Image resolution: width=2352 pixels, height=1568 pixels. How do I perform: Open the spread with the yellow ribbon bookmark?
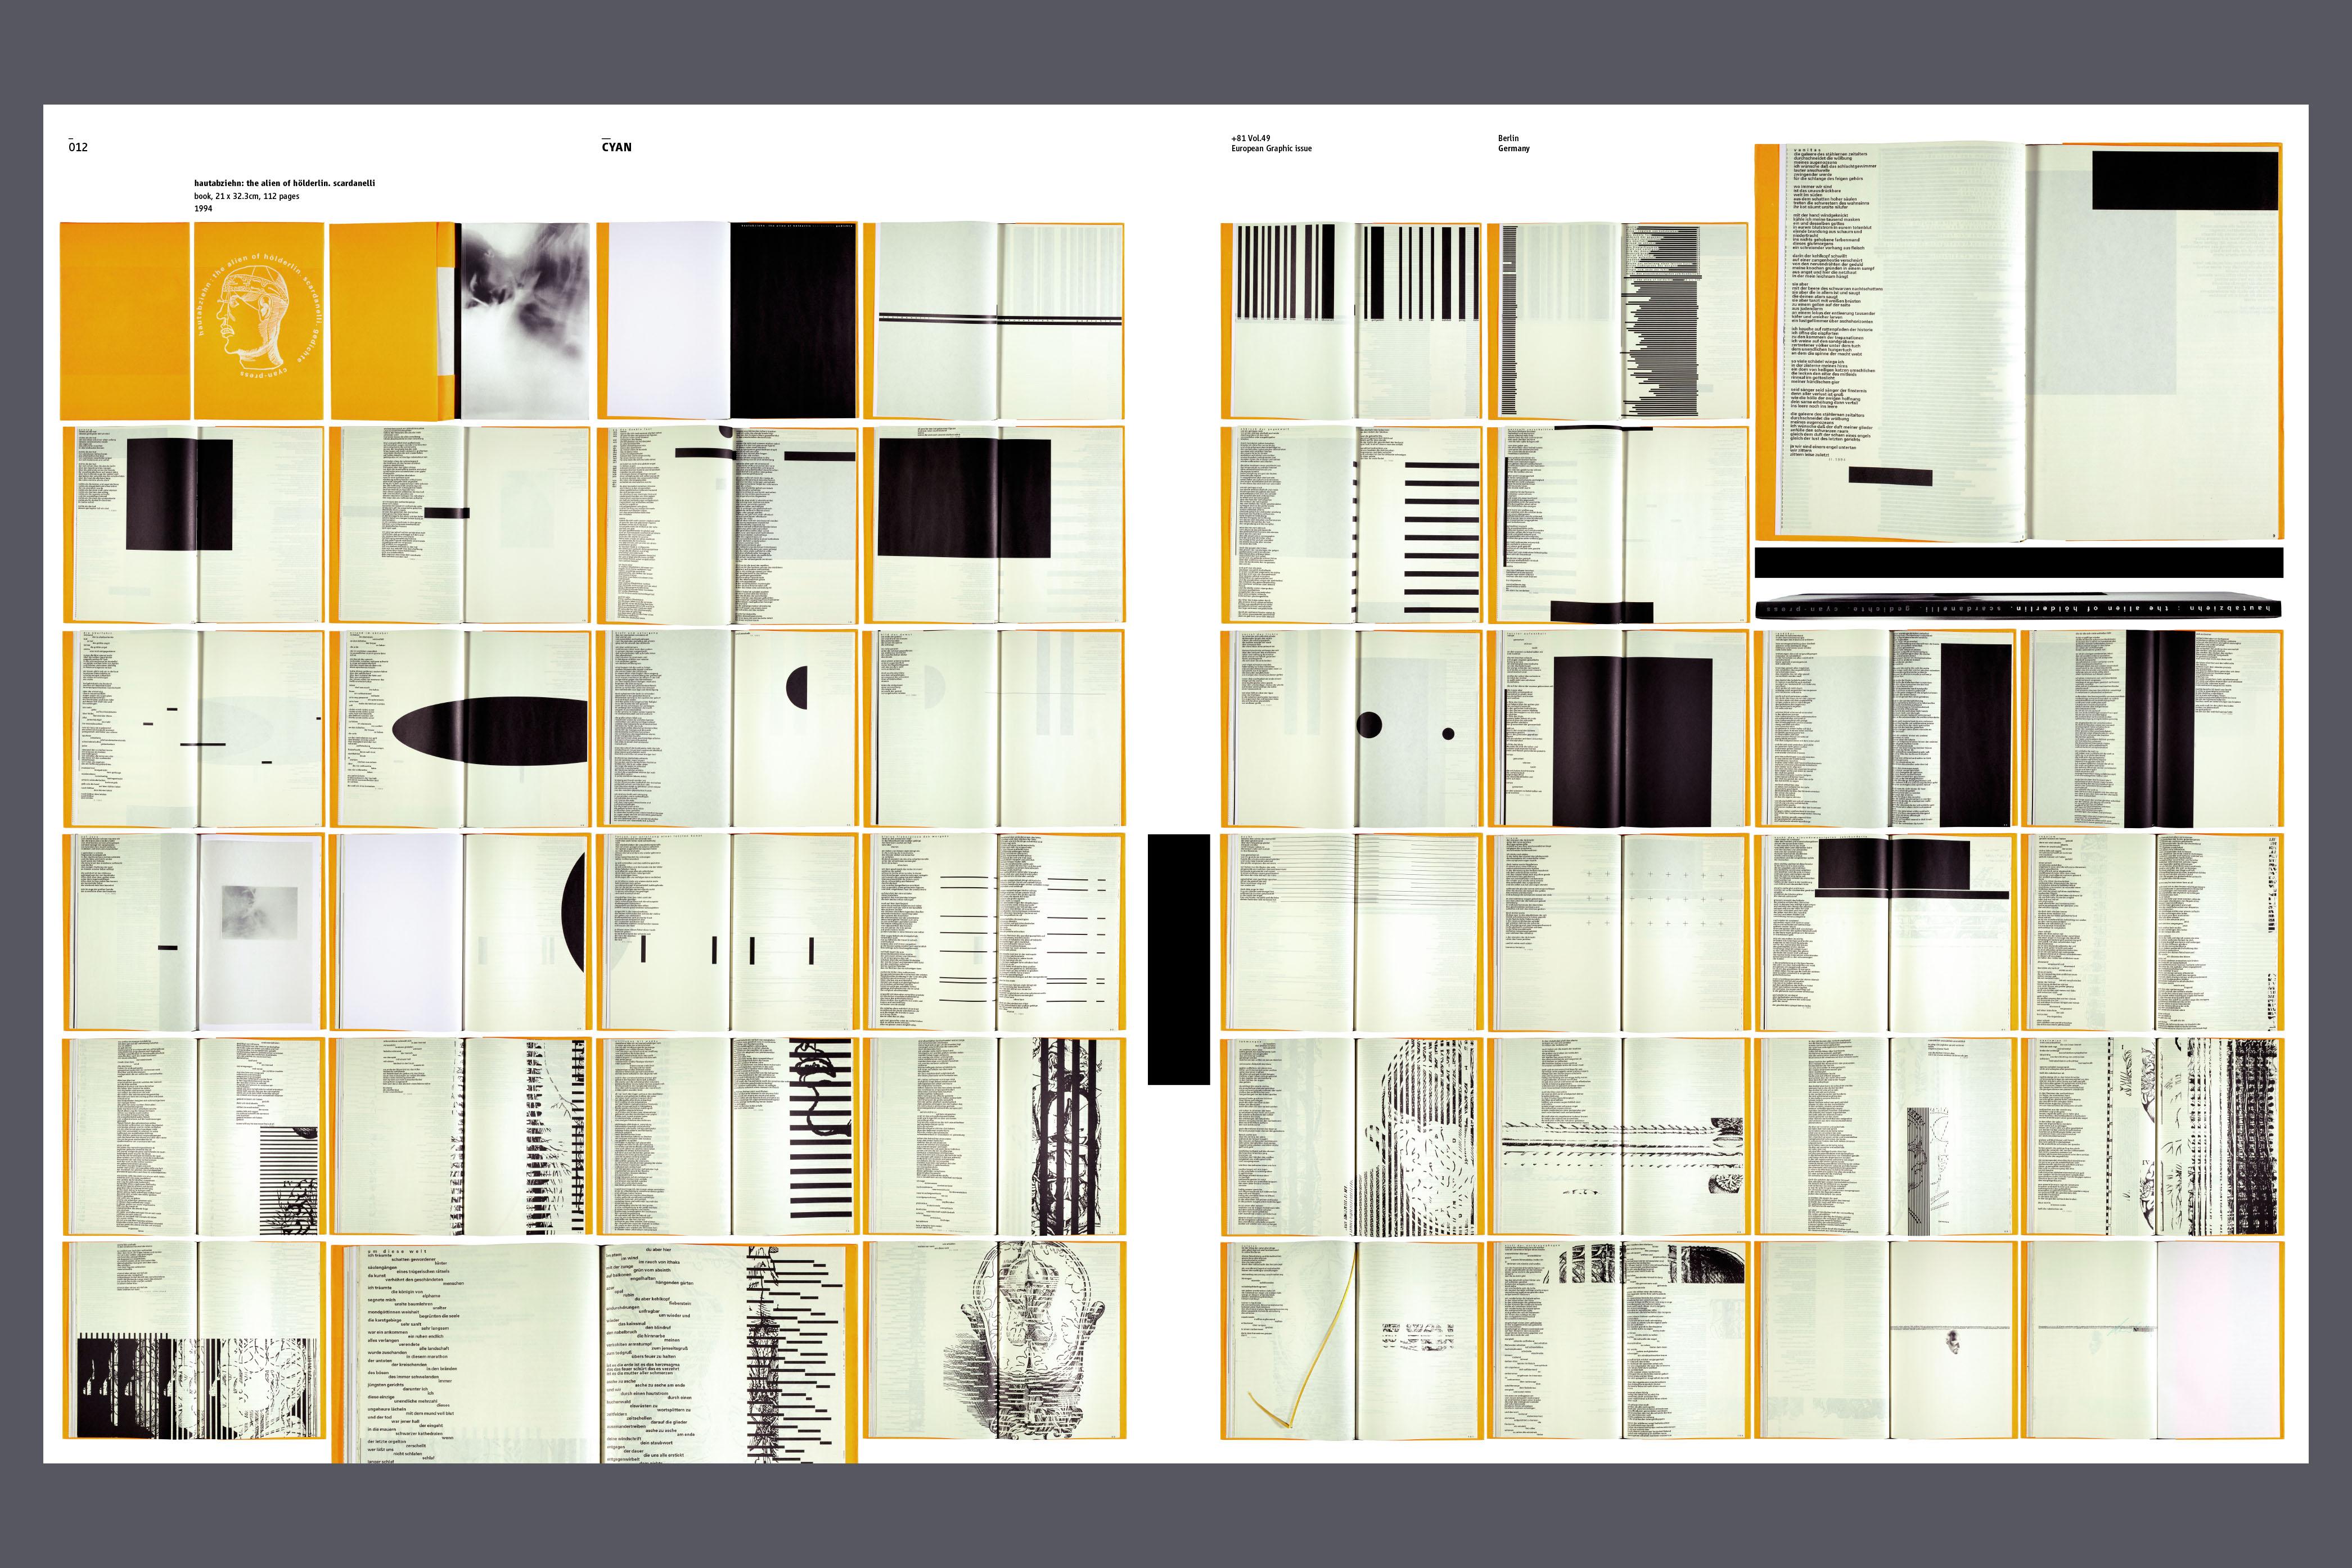click(x=1351, y=1340)
